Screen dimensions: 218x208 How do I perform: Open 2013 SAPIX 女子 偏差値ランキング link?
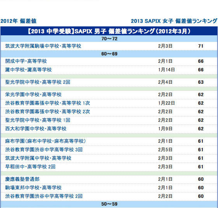coord(174,21)
